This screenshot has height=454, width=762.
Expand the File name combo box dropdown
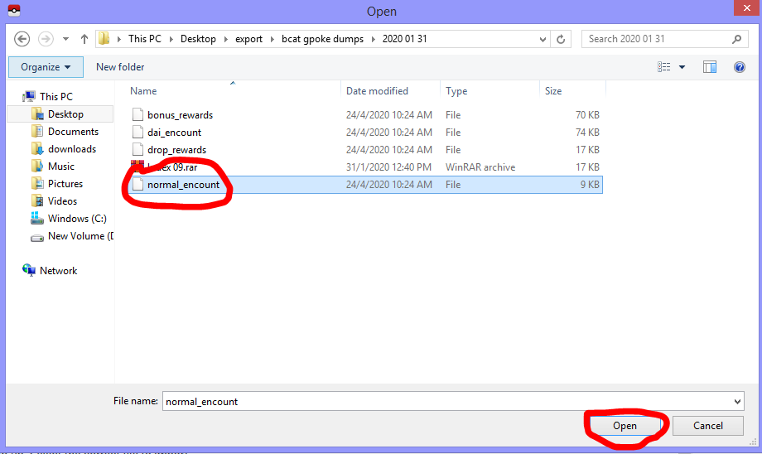point(737,402)
